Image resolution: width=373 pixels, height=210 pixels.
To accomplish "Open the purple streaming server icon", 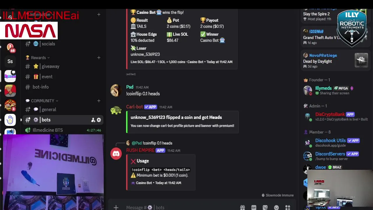I will [x=10, y=76].
